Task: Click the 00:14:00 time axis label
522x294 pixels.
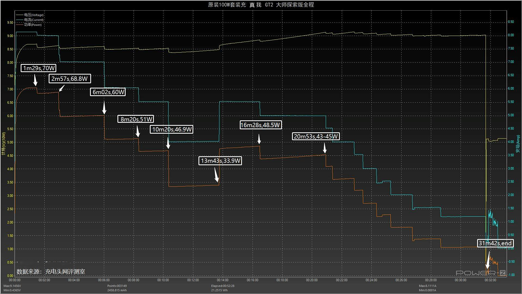Action: pos(223,280)
